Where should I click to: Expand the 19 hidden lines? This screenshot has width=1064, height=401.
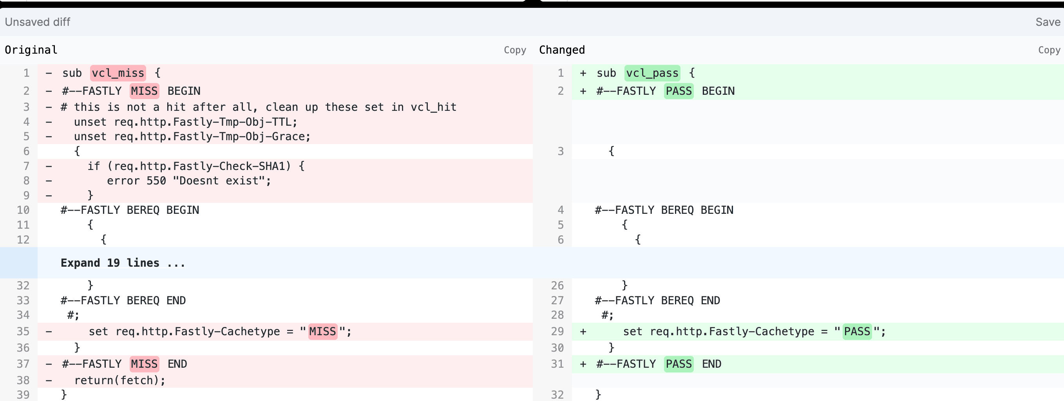(123, 263)
